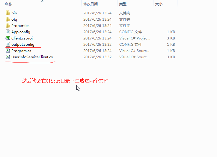Click the bin folder icon
The height and width of the screenshot is (157, 217).
tap(7, 13)
